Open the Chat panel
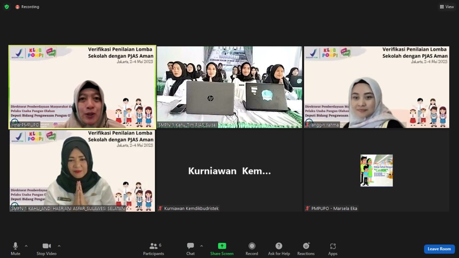459x258 pixels. 190,249
